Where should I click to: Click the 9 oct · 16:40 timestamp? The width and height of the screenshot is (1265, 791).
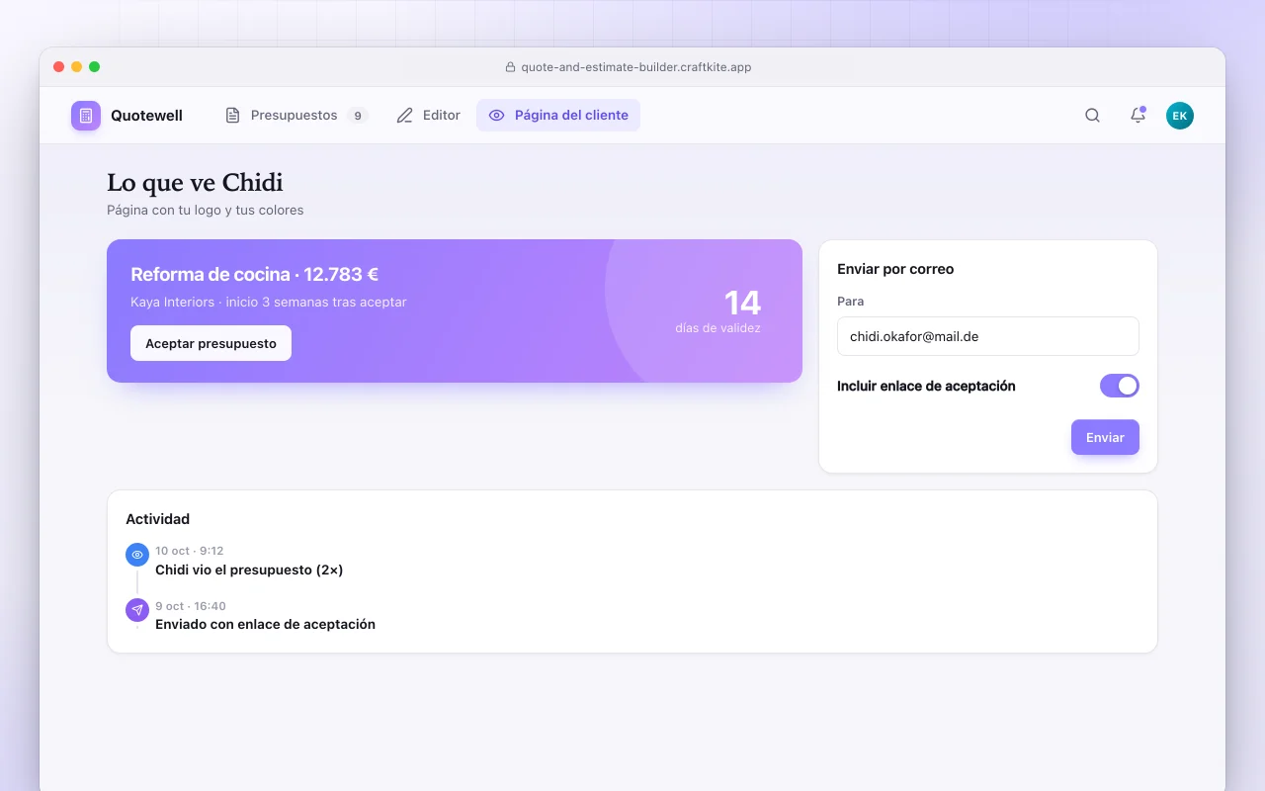pyautogui.click(x=191, y=606)
